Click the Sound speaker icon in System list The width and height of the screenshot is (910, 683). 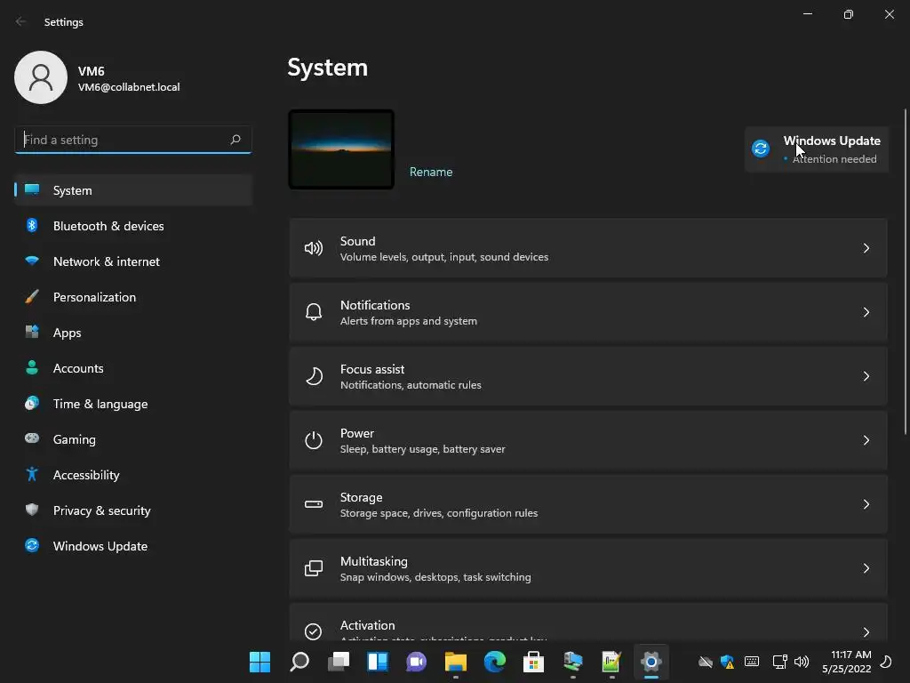(x=314, y=249)
